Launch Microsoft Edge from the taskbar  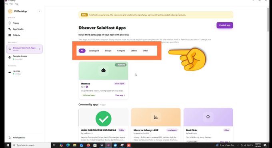pyautogui.click(x=68, y=145)
